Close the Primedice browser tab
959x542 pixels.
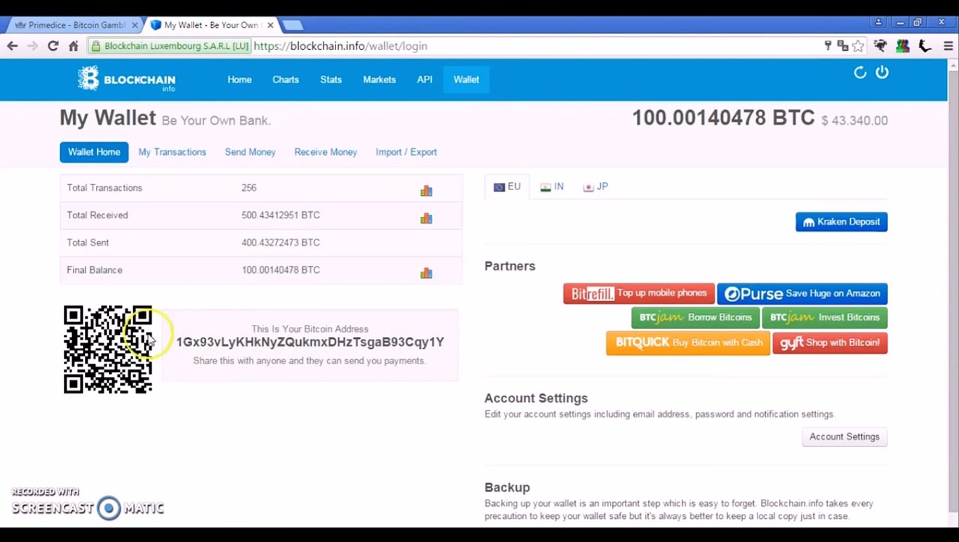click(134, 25)
